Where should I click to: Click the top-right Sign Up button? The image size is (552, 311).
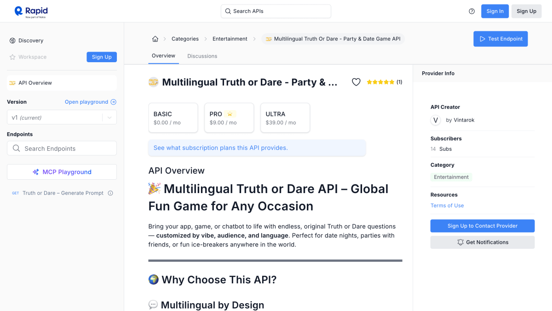pyautogui.click(x=526, y=11)
